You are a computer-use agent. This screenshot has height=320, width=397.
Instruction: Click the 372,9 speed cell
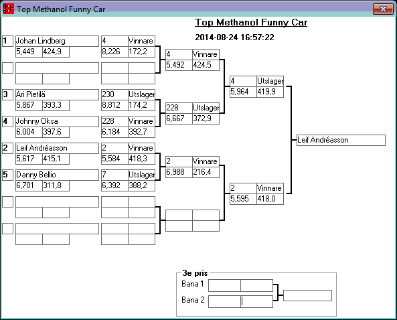click(206, 118)
